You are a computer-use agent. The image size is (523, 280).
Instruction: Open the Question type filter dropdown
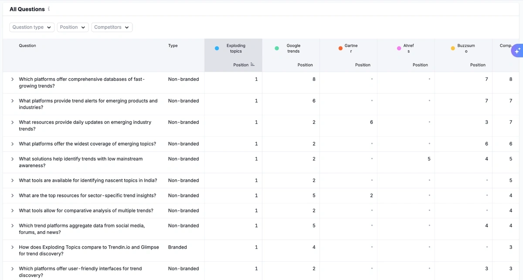coord(32,27)
